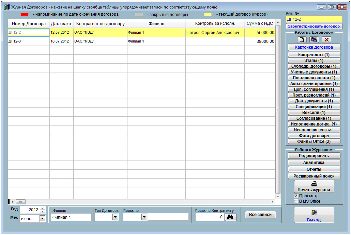Click the printer icon button Печать журнала
Screen dimensions: 351x235
[314, 186]
